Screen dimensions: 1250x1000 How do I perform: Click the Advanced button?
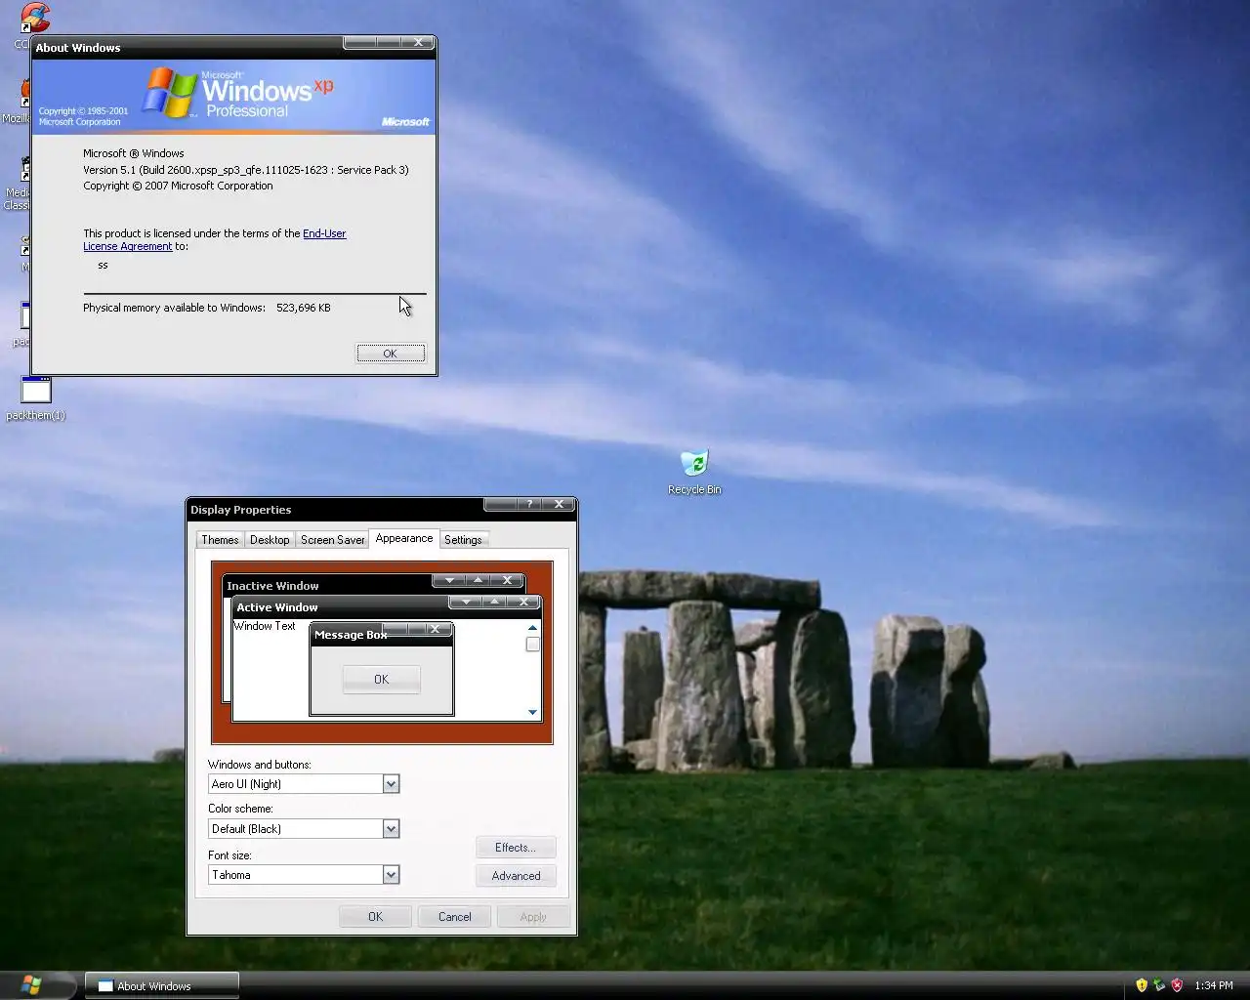pos(516,876)
